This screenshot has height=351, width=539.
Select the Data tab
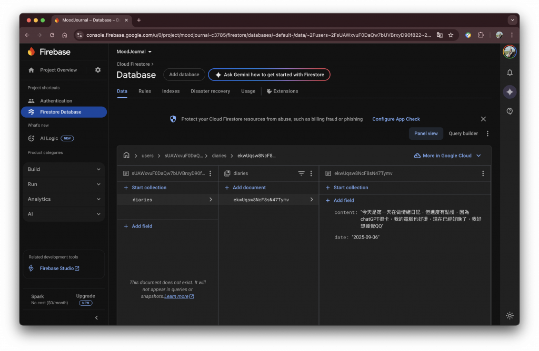tap(122, 91)
